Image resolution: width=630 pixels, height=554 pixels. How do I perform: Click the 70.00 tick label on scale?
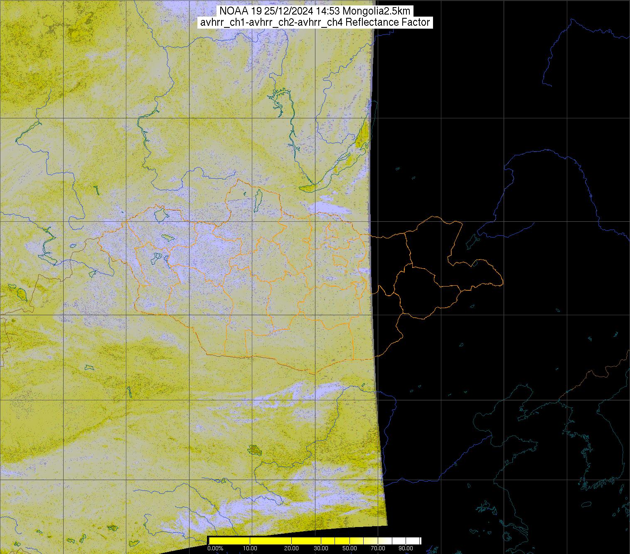coord(377,548)
